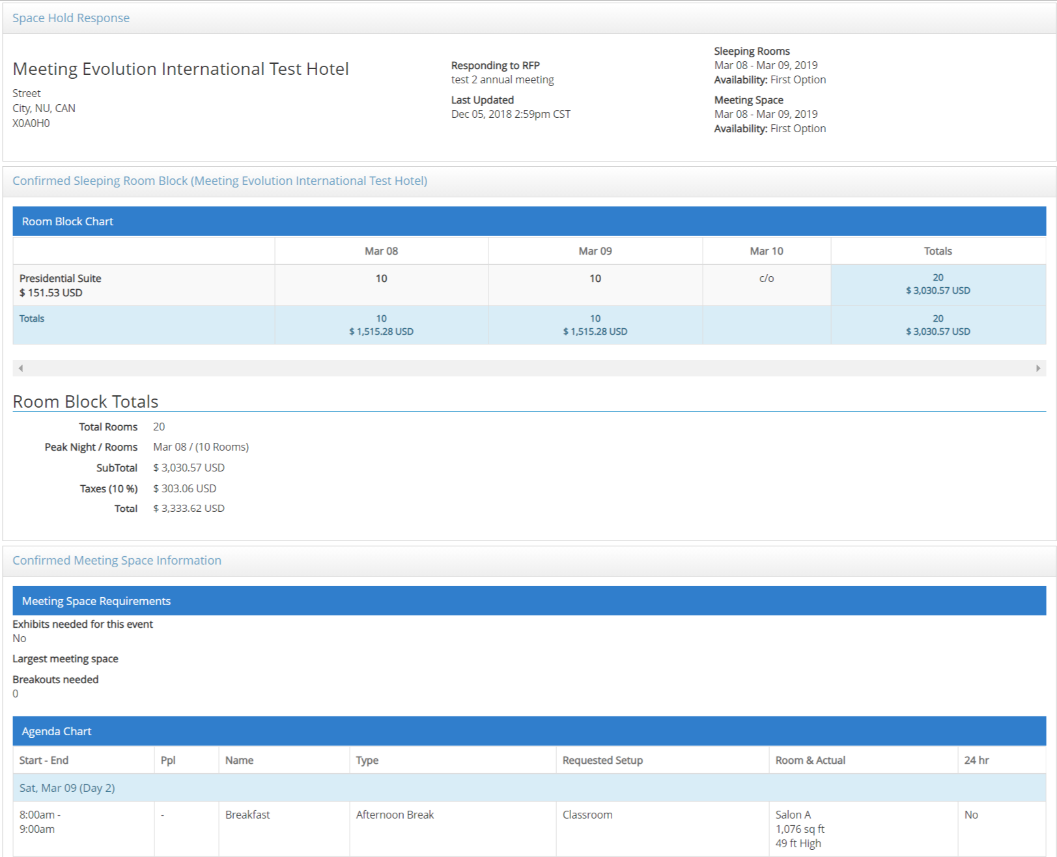Click the Room Block Chart scrollbar track
1057x857 pixels.
[529, 369]
